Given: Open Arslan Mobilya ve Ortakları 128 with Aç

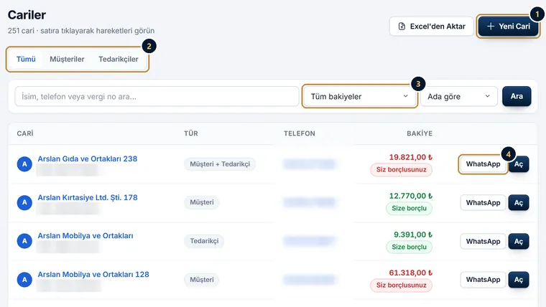Looking at the screenshot, I should pyautogui.click(x=519, y=280).
